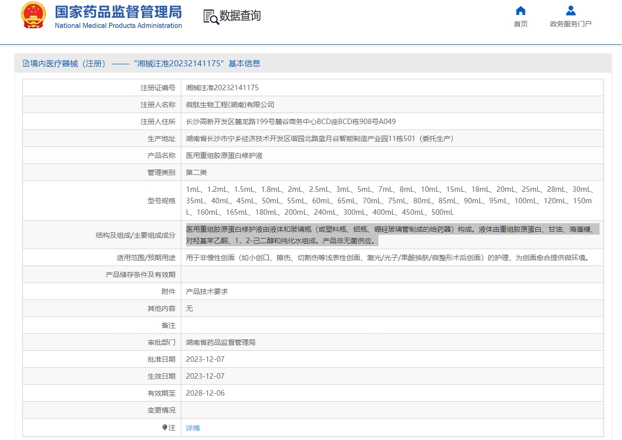622x440 pixels.
Task: Click the 型号规格 specification list cell
Action: [388, 201]
